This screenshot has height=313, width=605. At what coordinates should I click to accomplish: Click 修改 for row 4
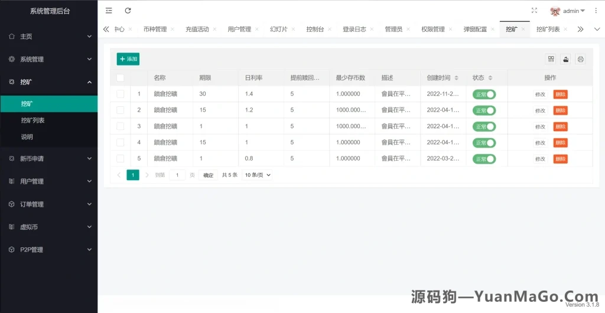541,143
